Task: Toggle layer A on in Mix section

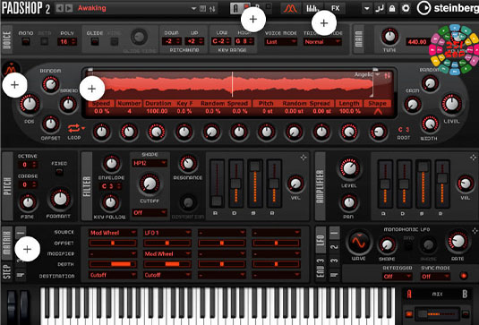Action: 409,313
